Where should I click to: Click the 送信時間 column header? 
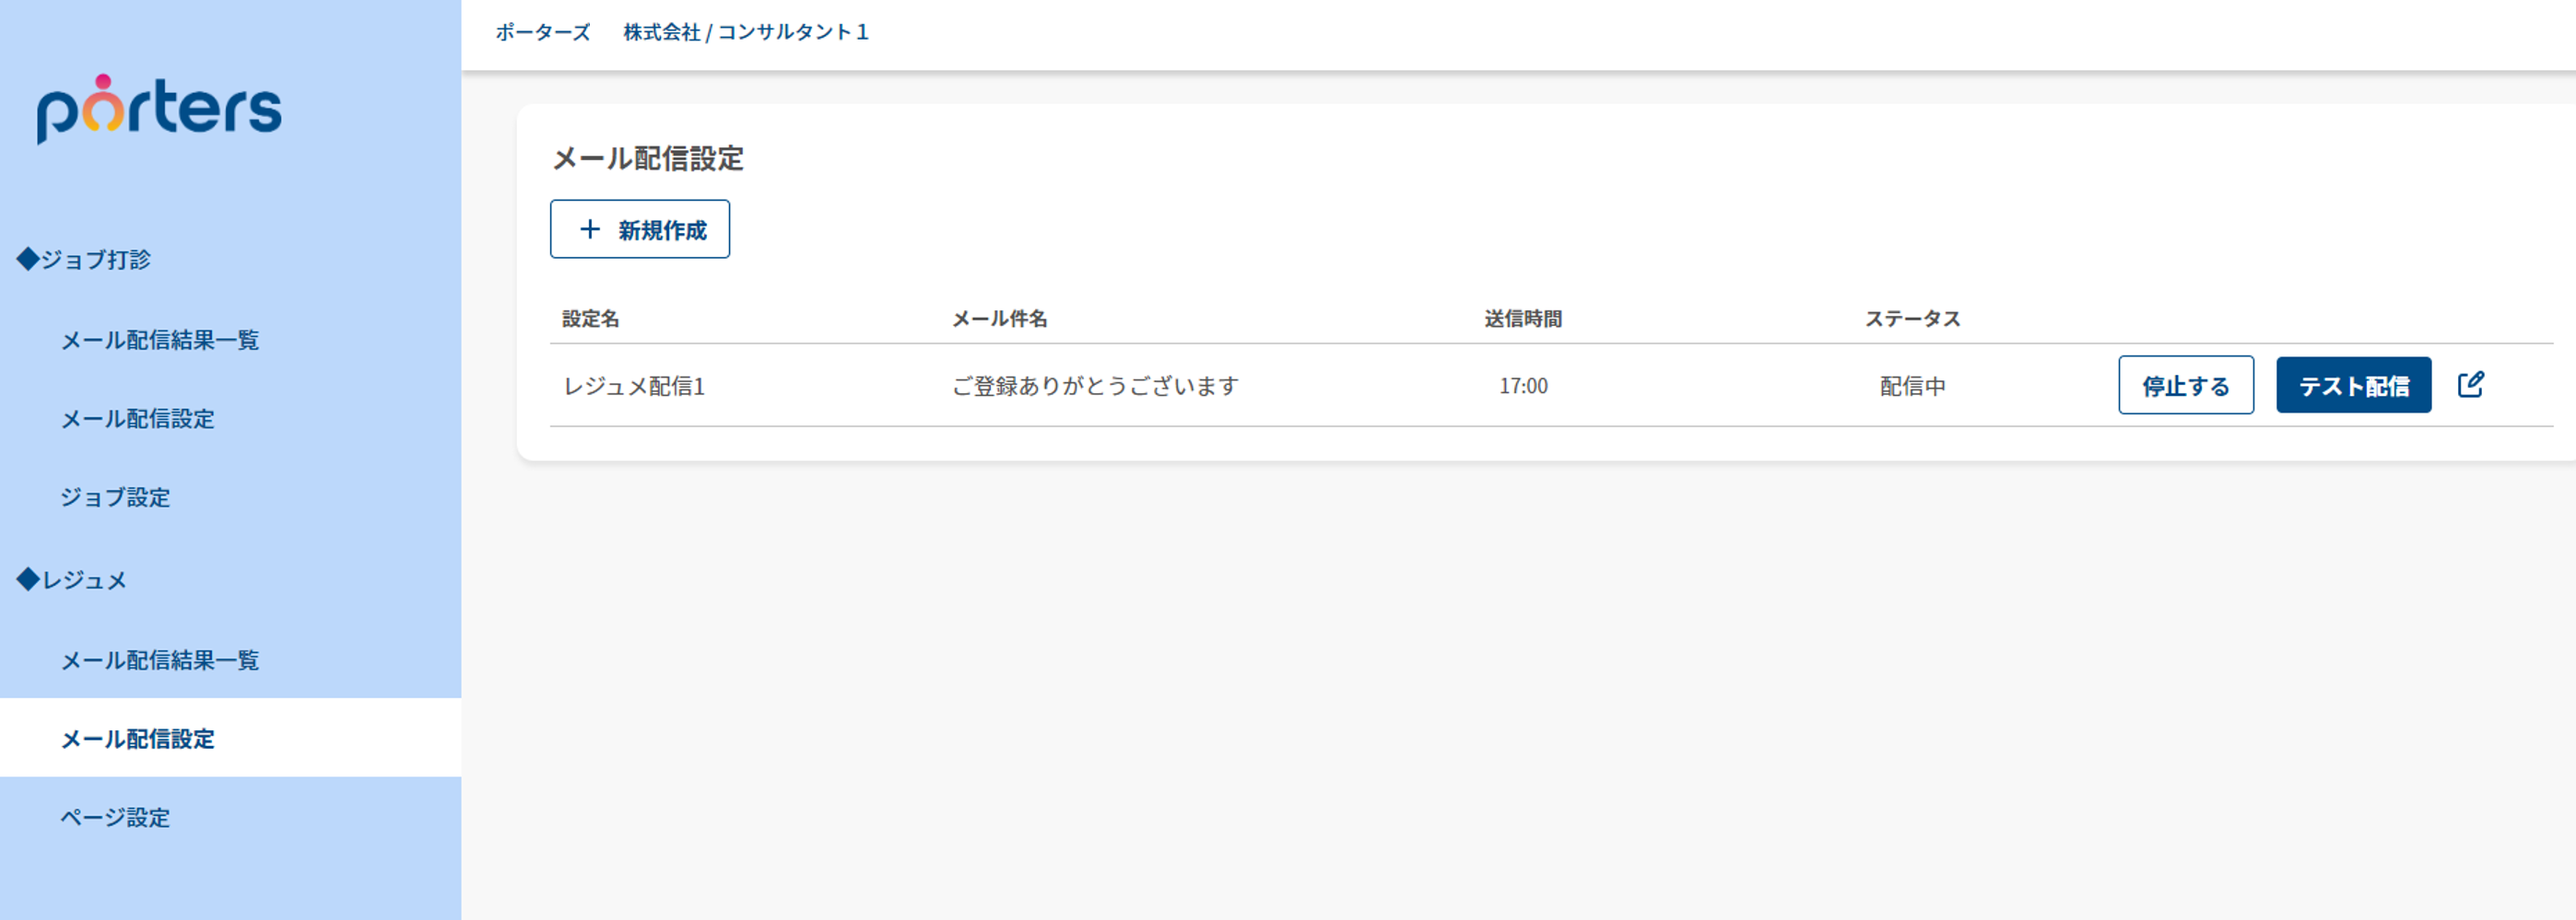pos(1523,319)
